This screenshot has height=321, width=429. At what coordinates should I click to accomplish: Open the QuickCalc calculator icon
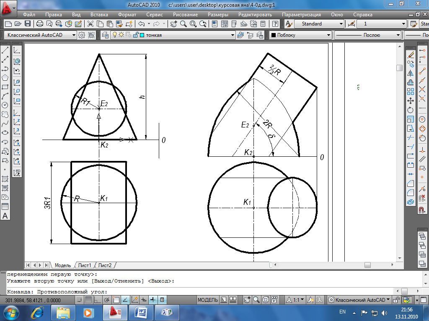click(x=263, y=24)
